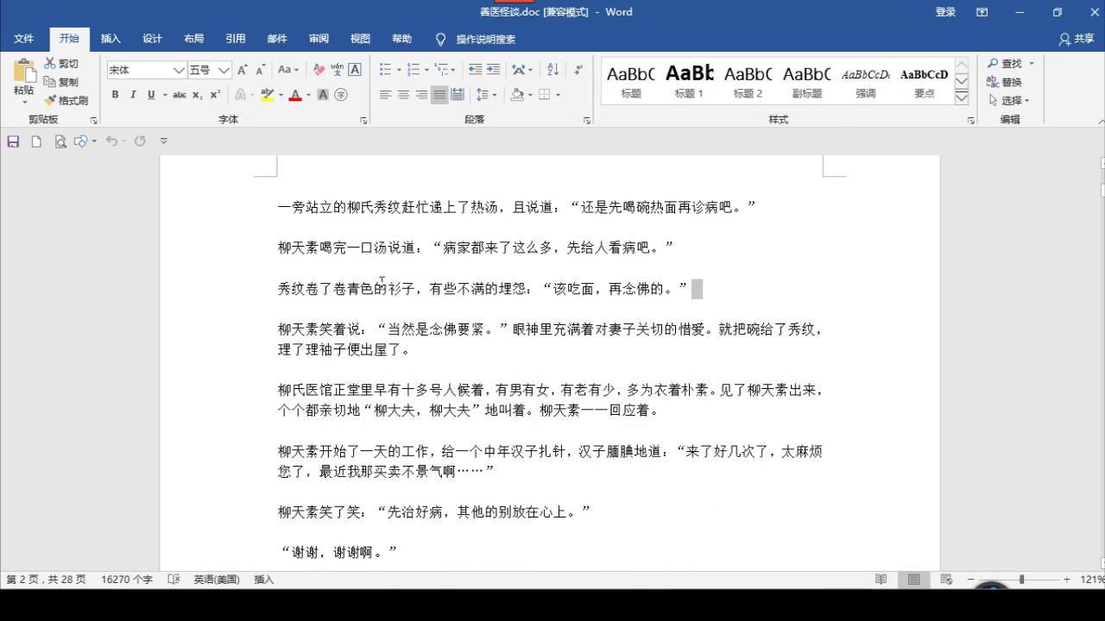This screenshot has width=1105, height=621.
Task: Click the Text Highlight Color icon
Action: (267, 94)
